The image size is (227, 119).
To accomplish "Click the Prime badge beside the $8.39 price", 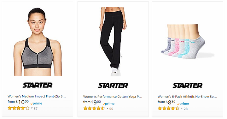I will coord(183,104).
